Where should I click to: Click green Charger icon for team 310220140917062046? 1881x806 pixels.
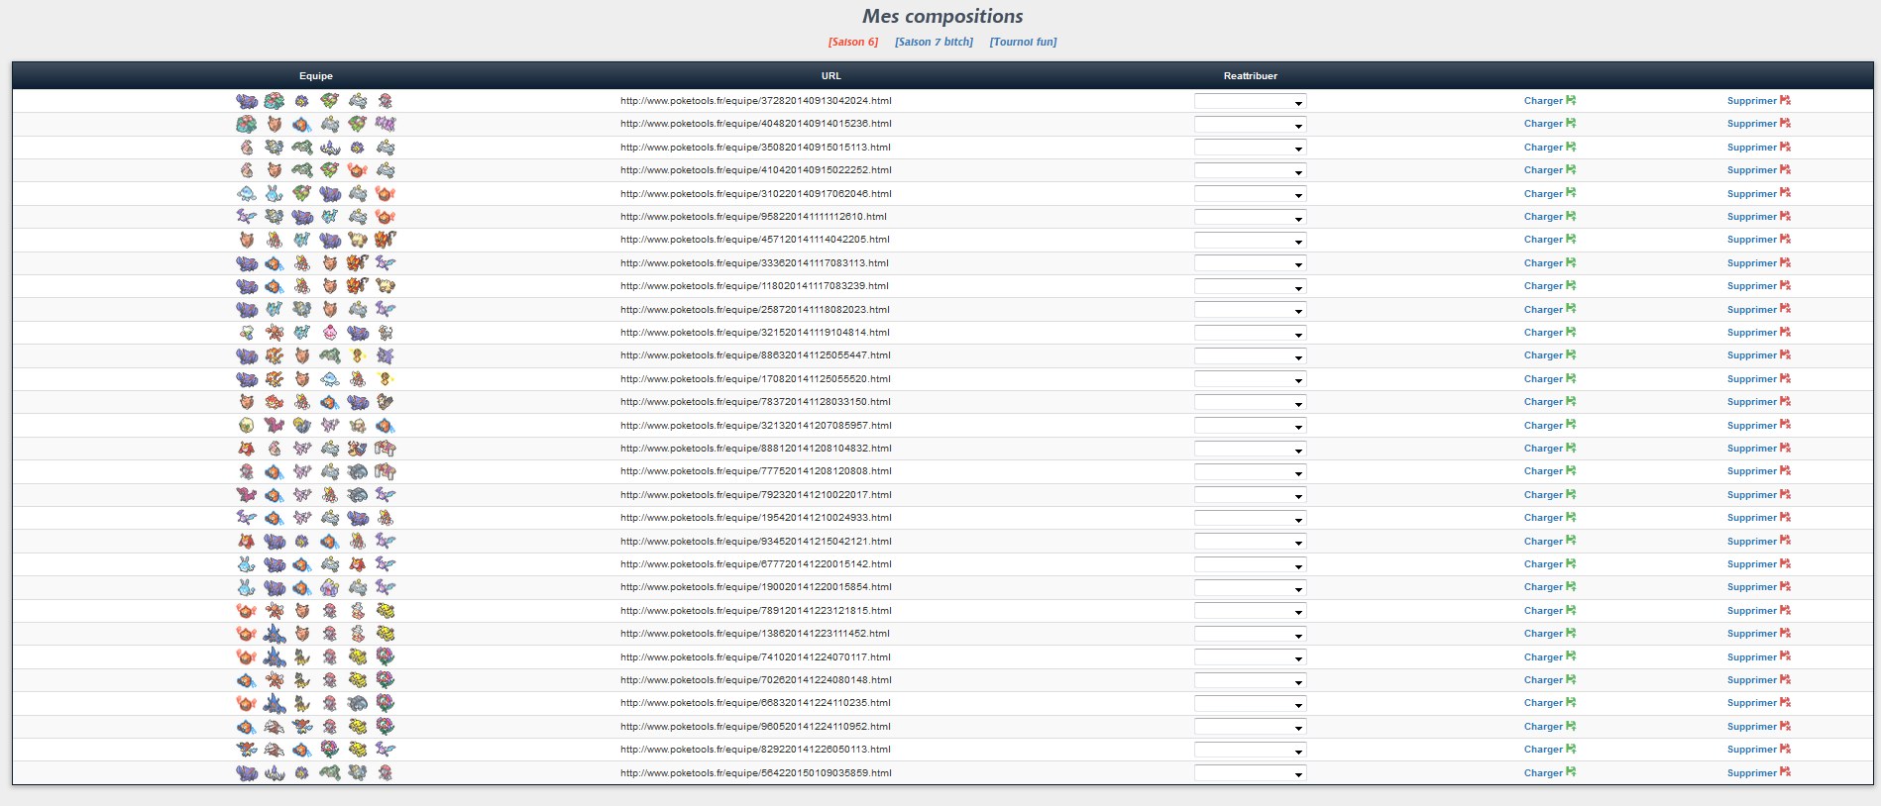[x=1571, y=193]
